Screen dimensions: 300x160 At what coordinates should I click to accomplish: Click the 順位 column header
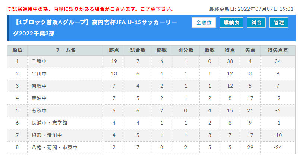(17, 50)
